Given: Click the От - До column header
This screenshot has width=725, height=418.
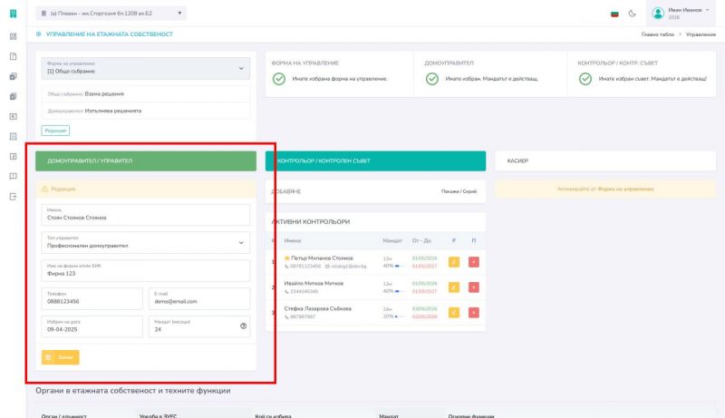Looking at the screenshot, I should [421, 241].
